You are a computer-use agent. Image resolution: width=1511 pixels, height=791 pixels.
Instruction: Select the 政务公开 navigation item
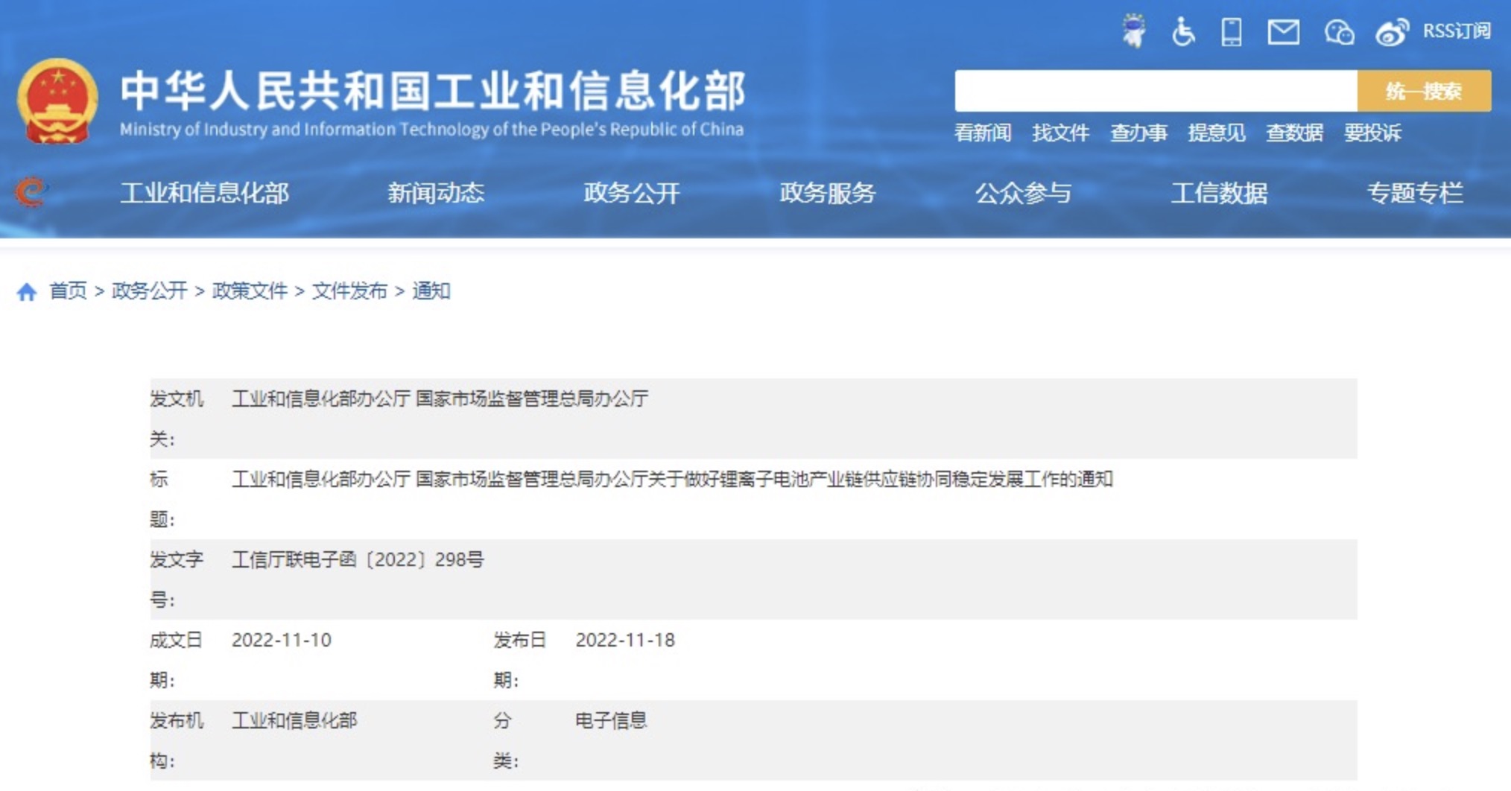[631, 193]
